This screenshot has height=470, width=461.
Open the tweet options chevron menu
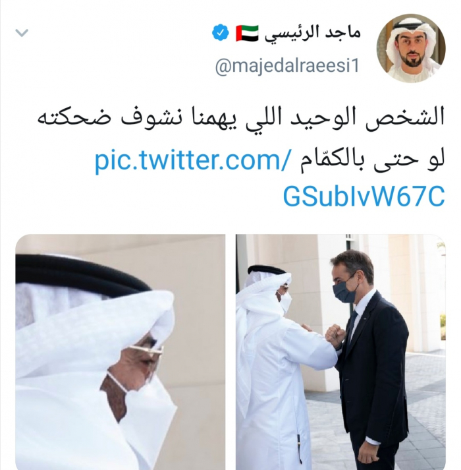tap(22, 33)
